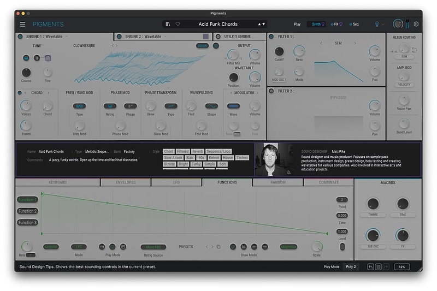The width and height of the screenshot is (437, 291).
Task: Click the TIMBRE macro knob
Action: point(373,204)
